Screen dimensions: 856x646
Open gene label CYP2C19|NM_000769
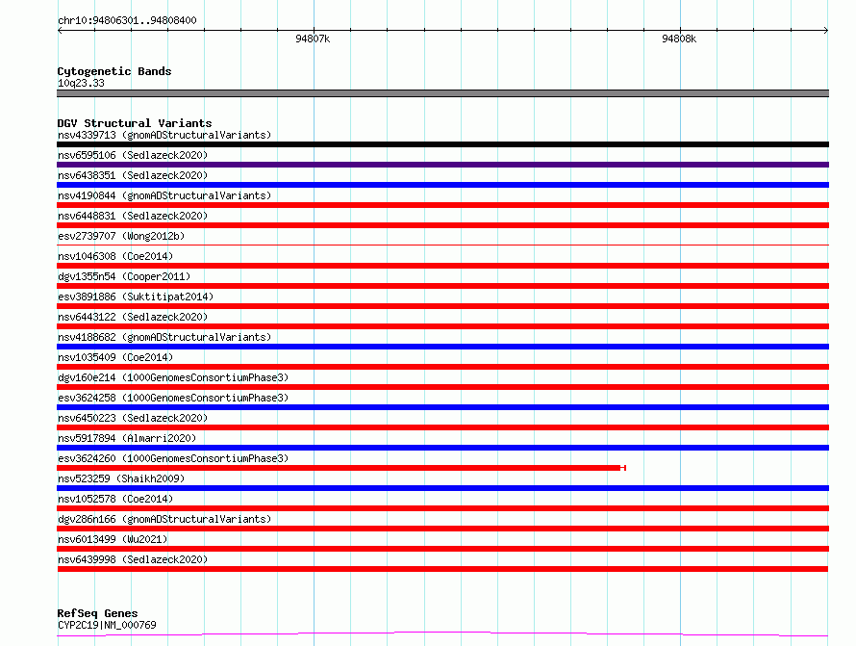pos(107,625)
